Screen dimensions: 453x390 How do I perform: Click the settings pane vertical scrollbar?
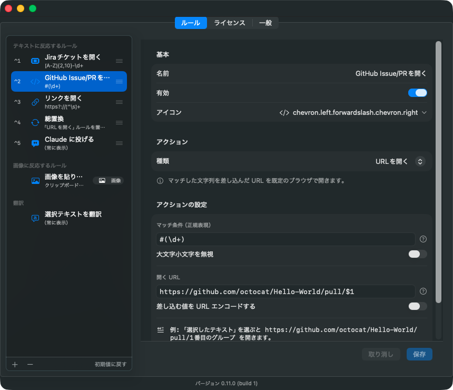pos(438,172)
